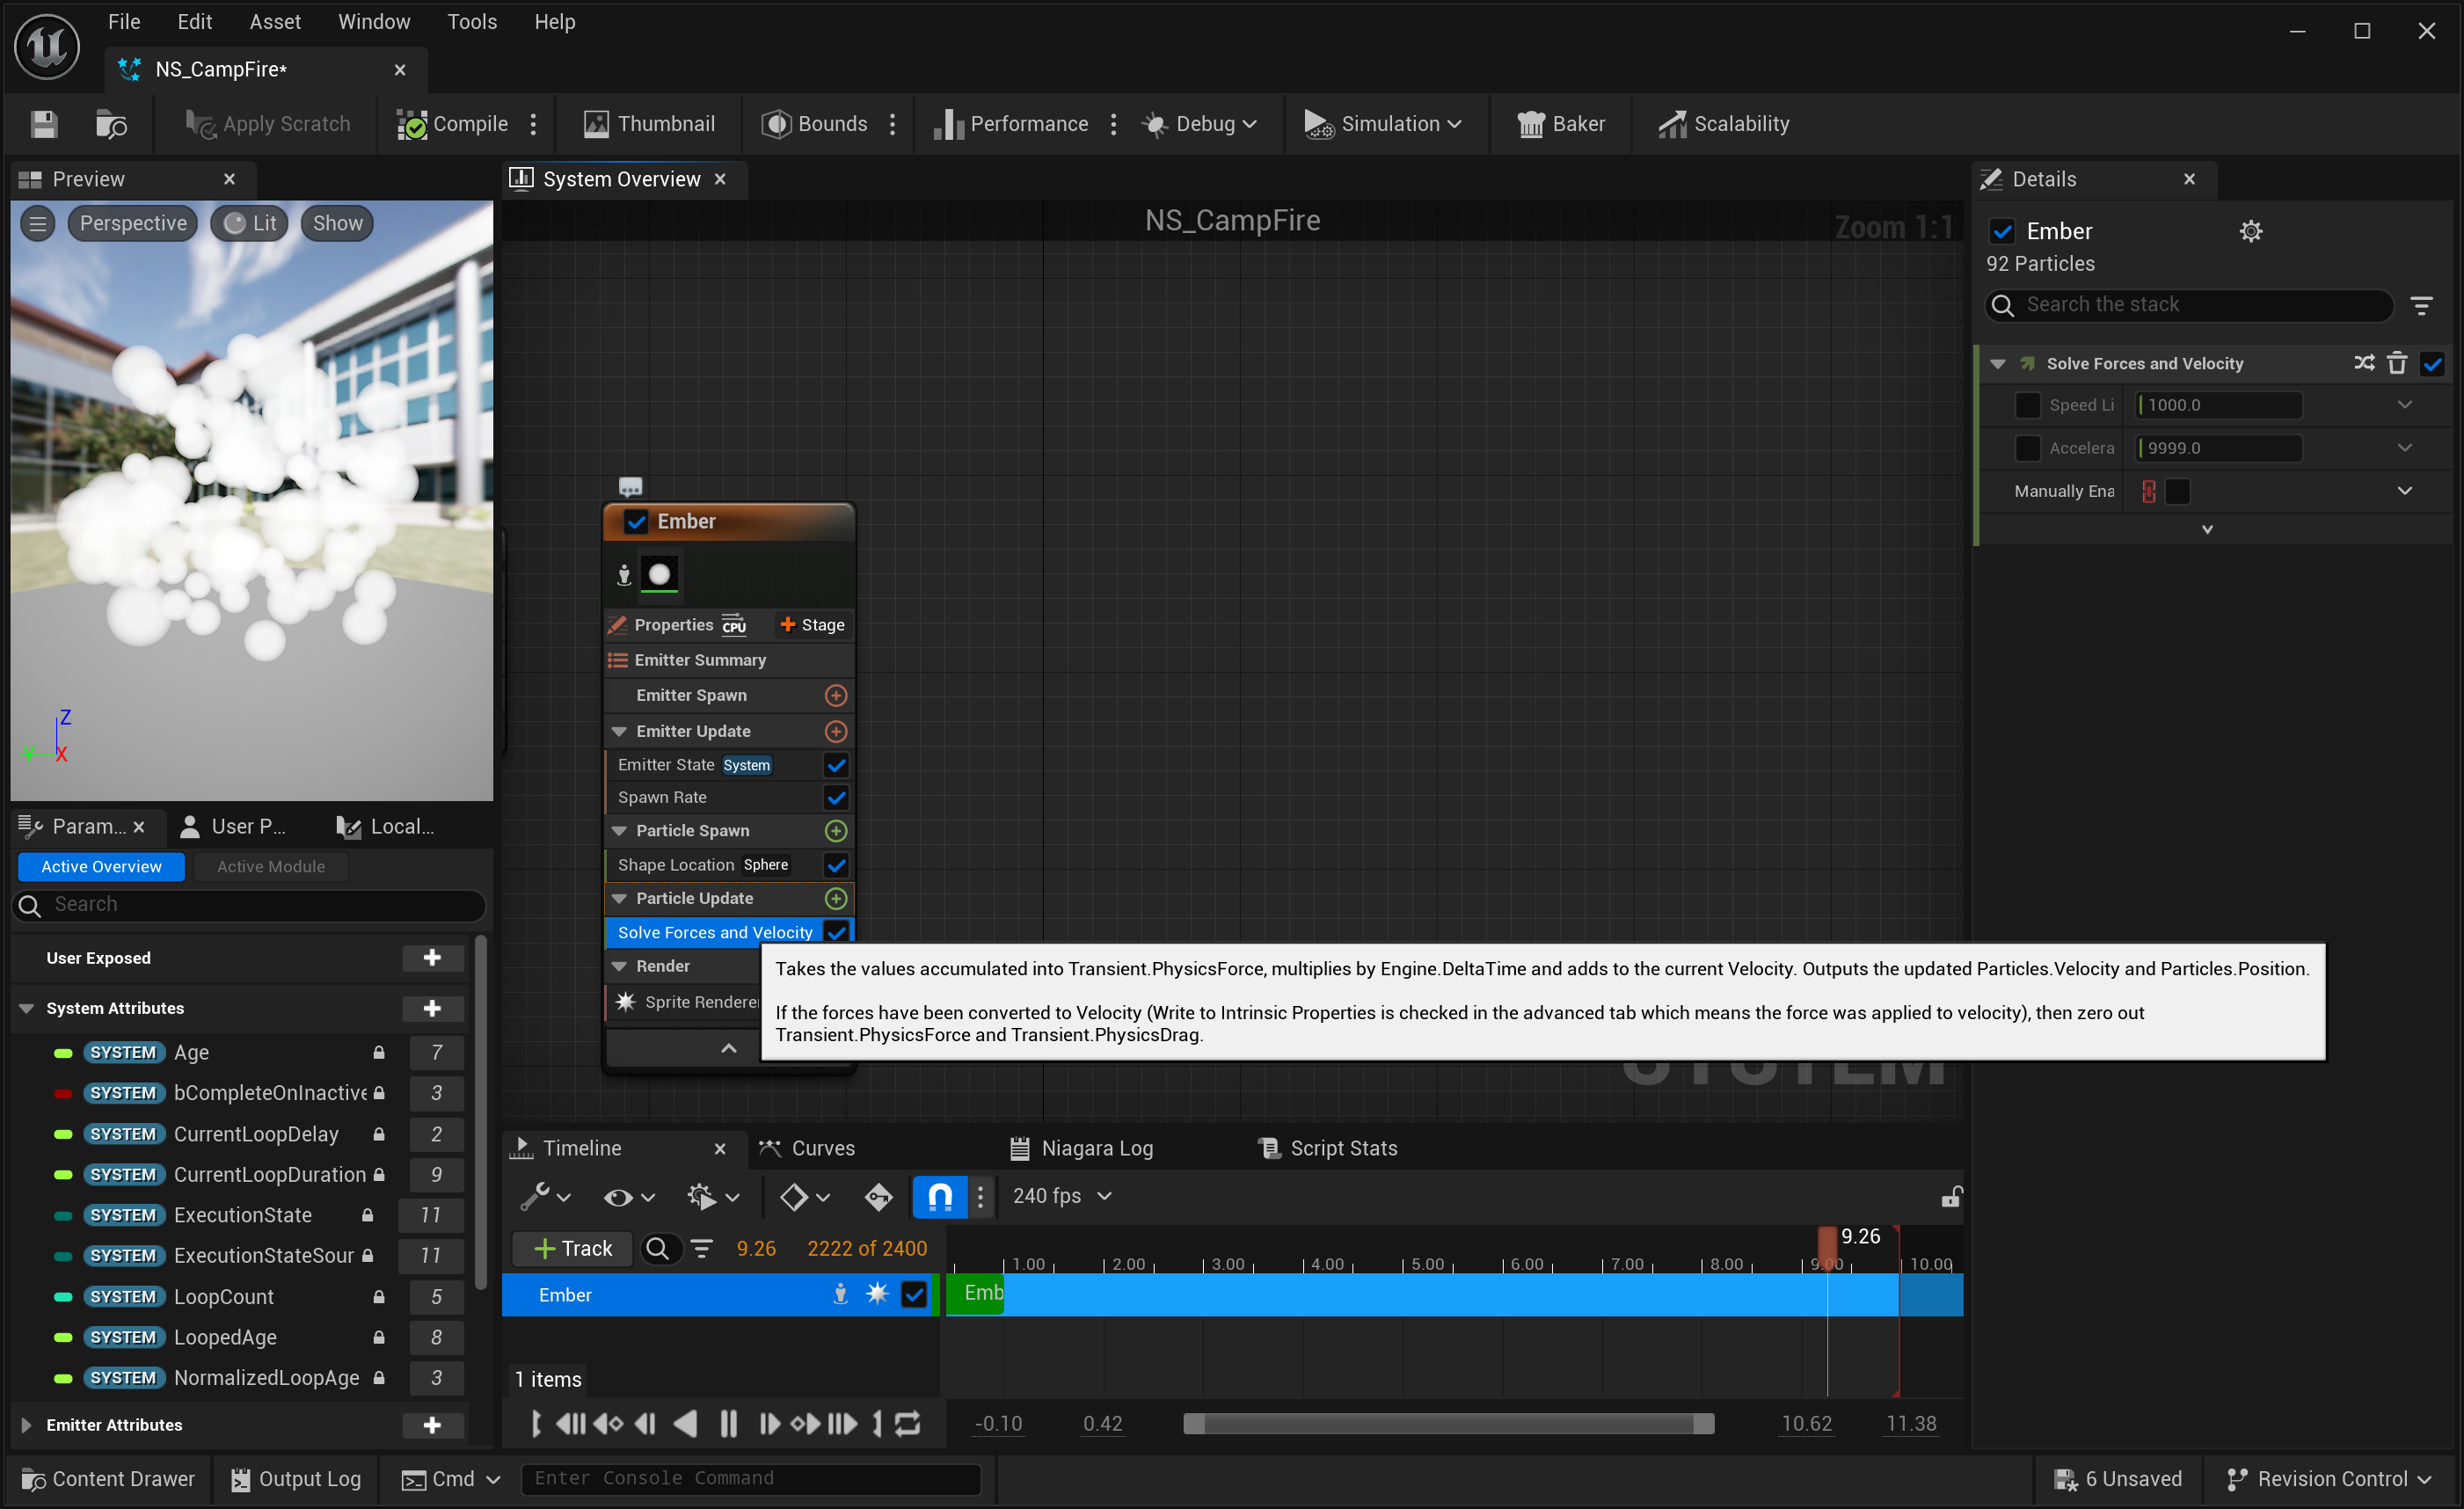Toggle timeline snapping magnet icon
2464x1509 pixels.
(x=939, y=1196)
